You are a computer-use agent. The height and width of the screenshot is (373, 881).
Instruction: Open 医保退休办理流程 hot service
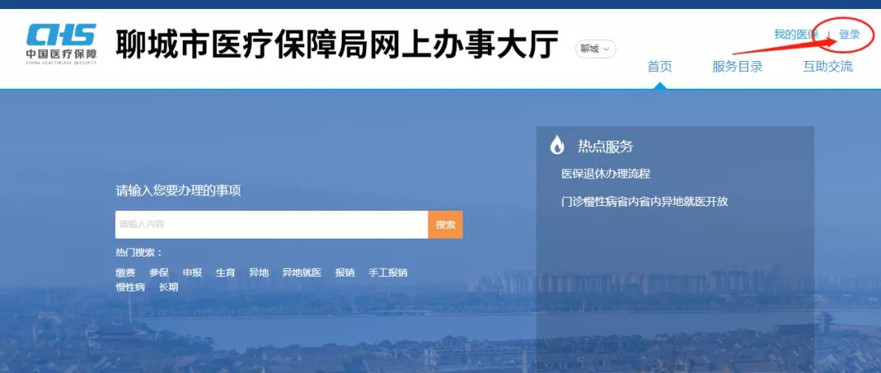[x=605, y=174]
